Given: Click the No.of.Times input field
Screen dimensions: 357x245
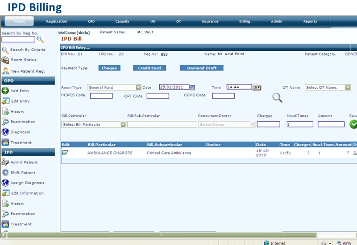Looking at the screenshot, I should point(300,124).
